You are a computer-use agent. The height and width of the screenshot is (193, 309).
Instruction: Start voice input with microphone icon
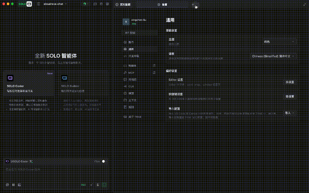[x=98, y=185]
